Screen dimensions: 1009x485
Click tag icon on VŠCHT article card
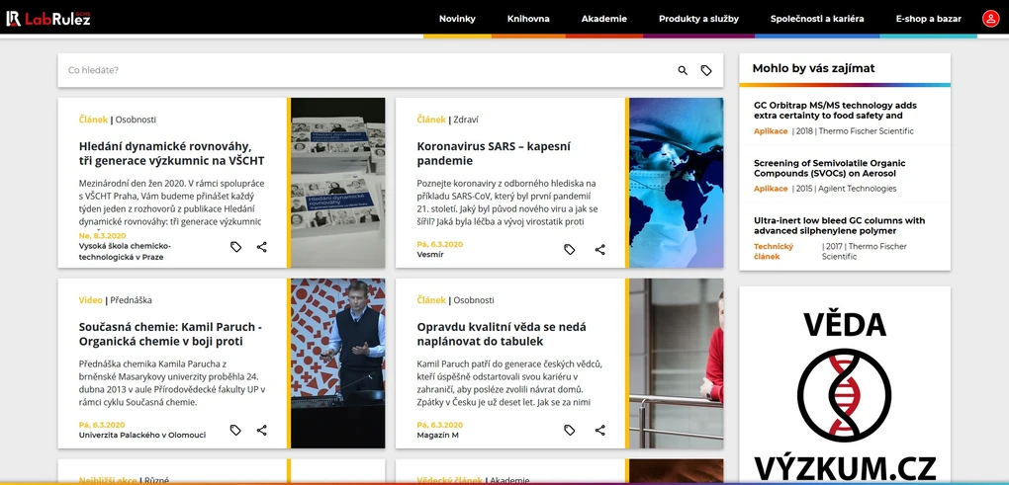pos(235,247)
